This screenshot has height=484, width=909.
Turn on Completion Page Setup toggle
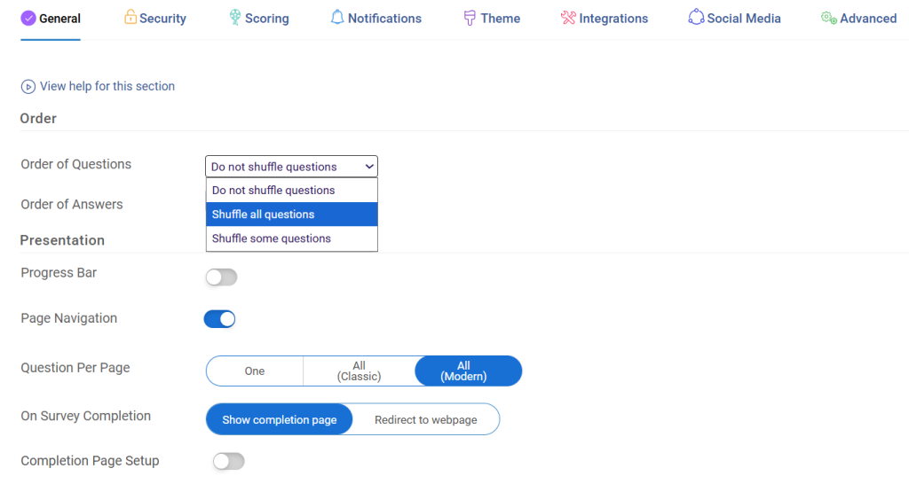point(228,462)
